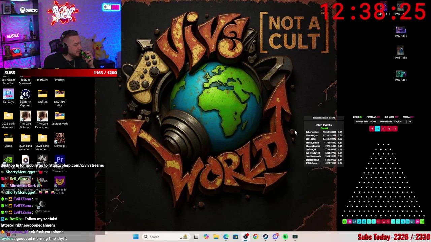Open the IMG_1281 image file
431x242 pixels.
coord(401,75)
